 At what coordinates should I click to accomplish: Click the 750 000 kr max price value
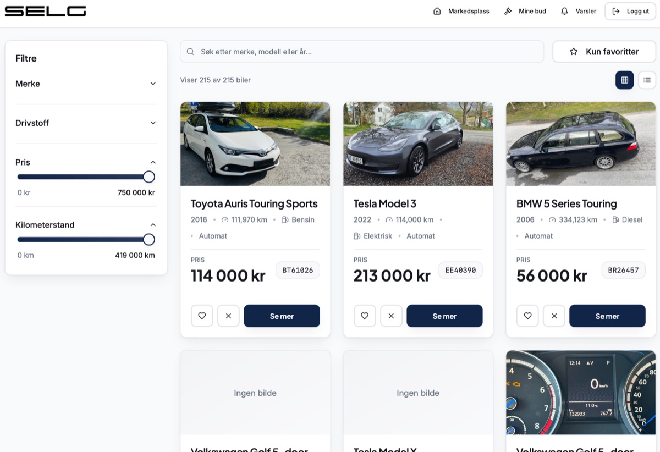(136, 193)
